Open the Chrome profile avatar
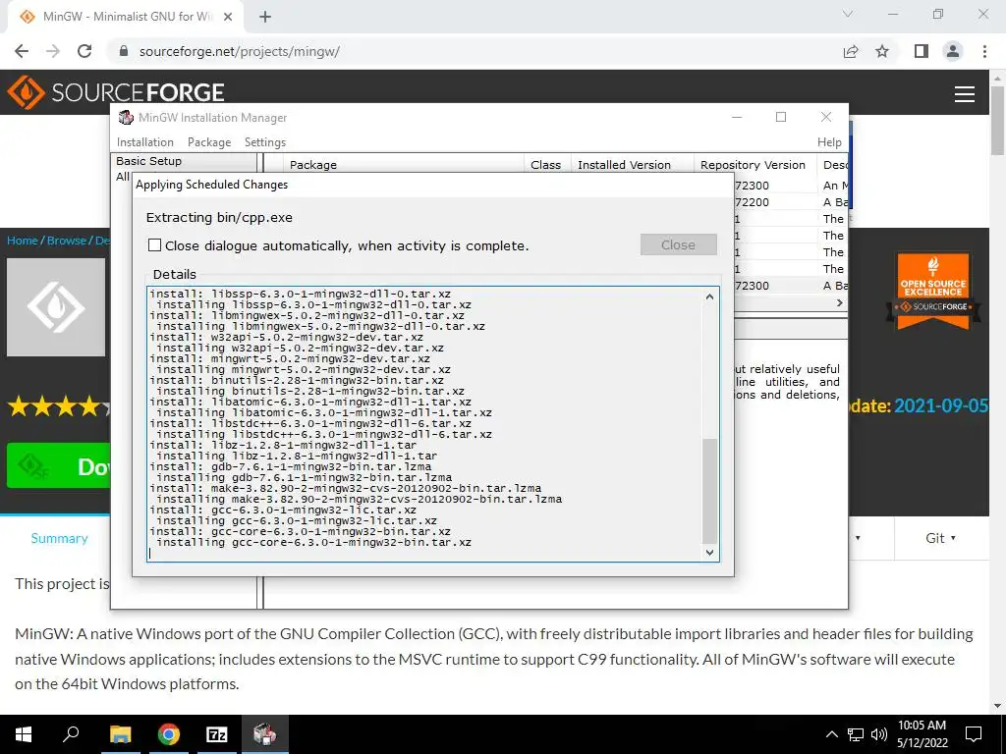 [953, 51]
